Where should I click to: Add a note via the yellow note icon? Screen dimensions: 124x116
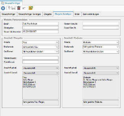click(31, 8)
